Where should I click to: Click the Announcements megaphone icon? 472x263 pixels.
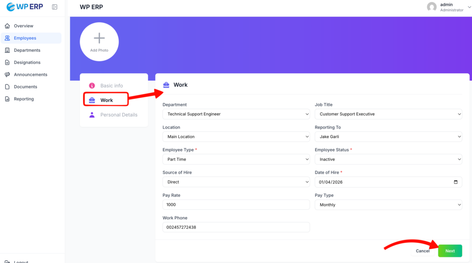pos(7,75)
